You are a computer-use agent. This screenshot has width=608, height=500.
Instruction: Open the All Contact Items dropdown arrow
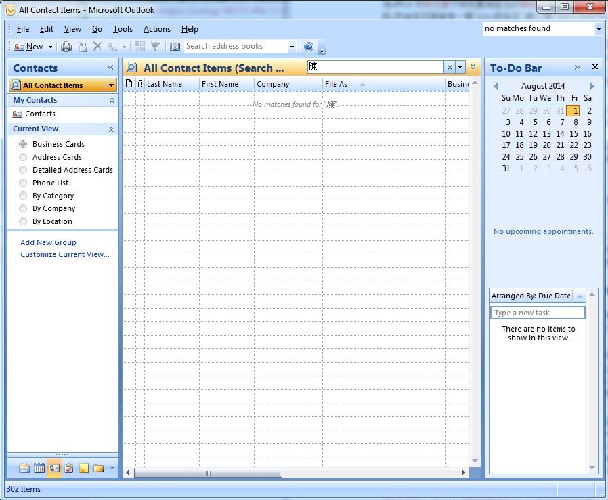pyautogui.click(x=111, y=85)
